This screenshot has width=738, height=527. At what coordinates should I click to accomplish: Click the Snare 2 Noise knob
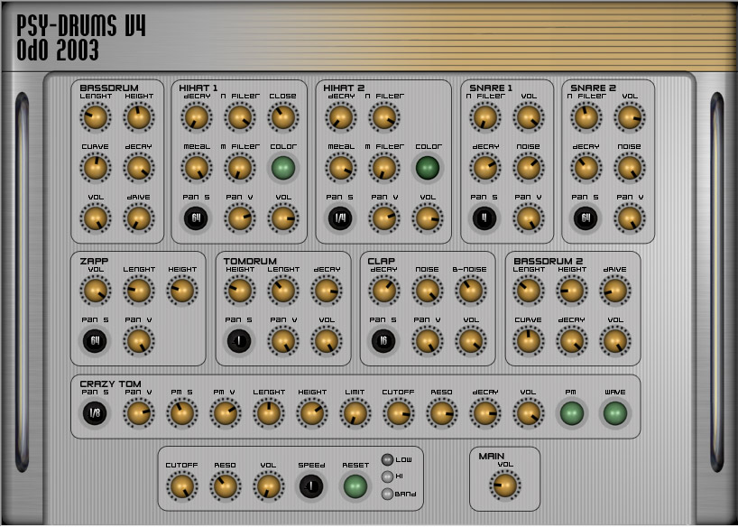coord(630,168)
